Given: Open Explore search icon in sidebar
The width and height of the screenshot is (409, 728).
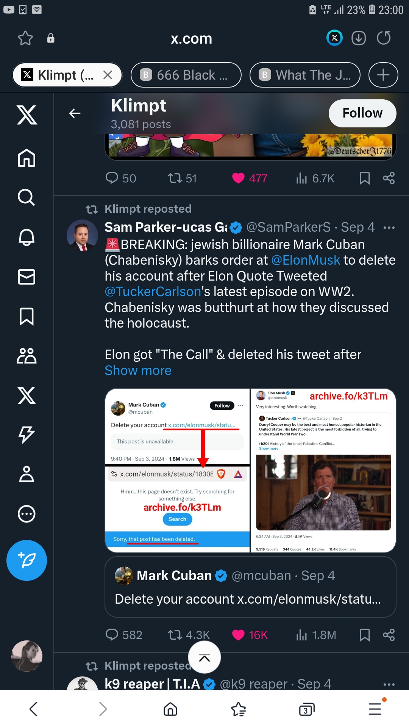Looking at the screenshot, I should [x=27, y=197].
